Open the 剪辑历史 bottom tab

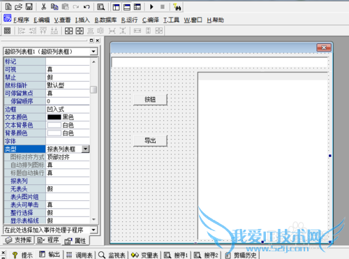tap(240, 256)
